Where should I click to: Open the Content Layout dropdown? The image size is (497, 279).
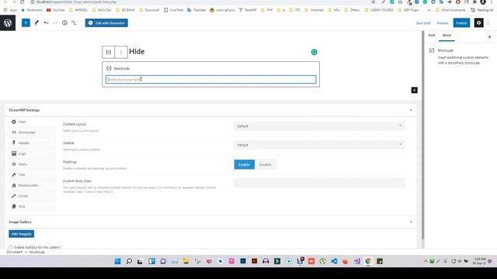(x=319, y=126)
